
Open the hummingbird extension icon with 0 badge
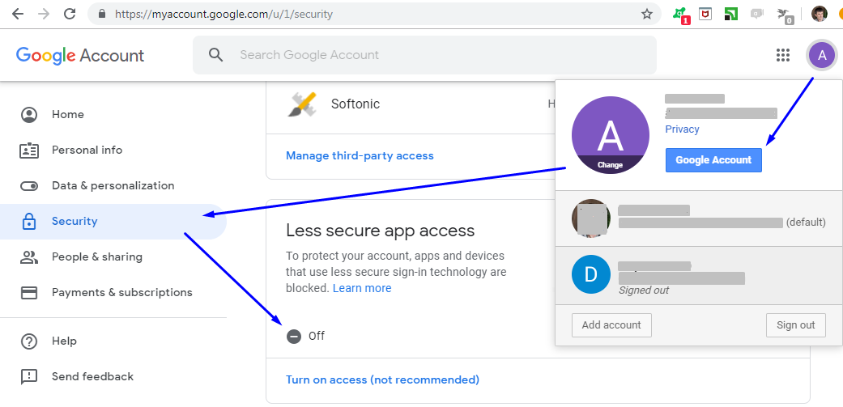pyautogui.click(x=785, y=15)
